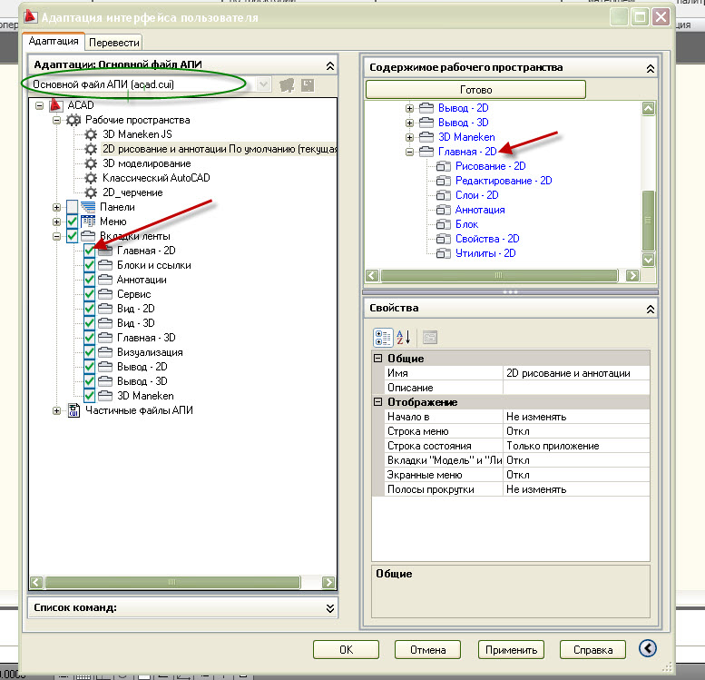Expand the Частичные файлы АПИ node
705x680 pixels.
[56, 410]
